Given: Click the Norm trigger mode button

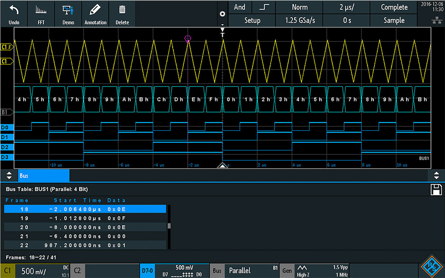Looking at the screenshot, I should (x=299, y=7).
